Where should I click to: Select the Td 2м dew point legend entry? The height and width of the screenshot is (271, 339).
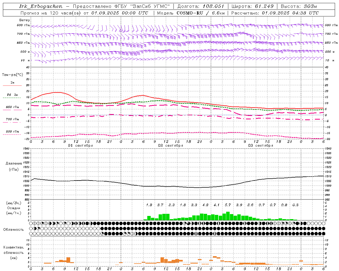tap(12, 95)
